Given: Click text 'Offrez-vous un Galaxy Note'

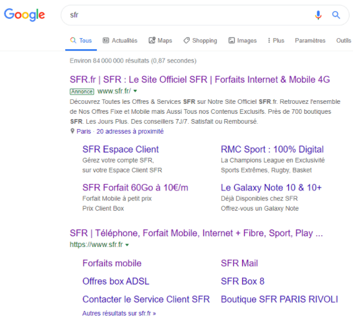Looking at the screenshot, I should tap(260, 208).
